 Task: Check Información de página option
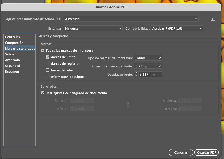click(47, 77)
